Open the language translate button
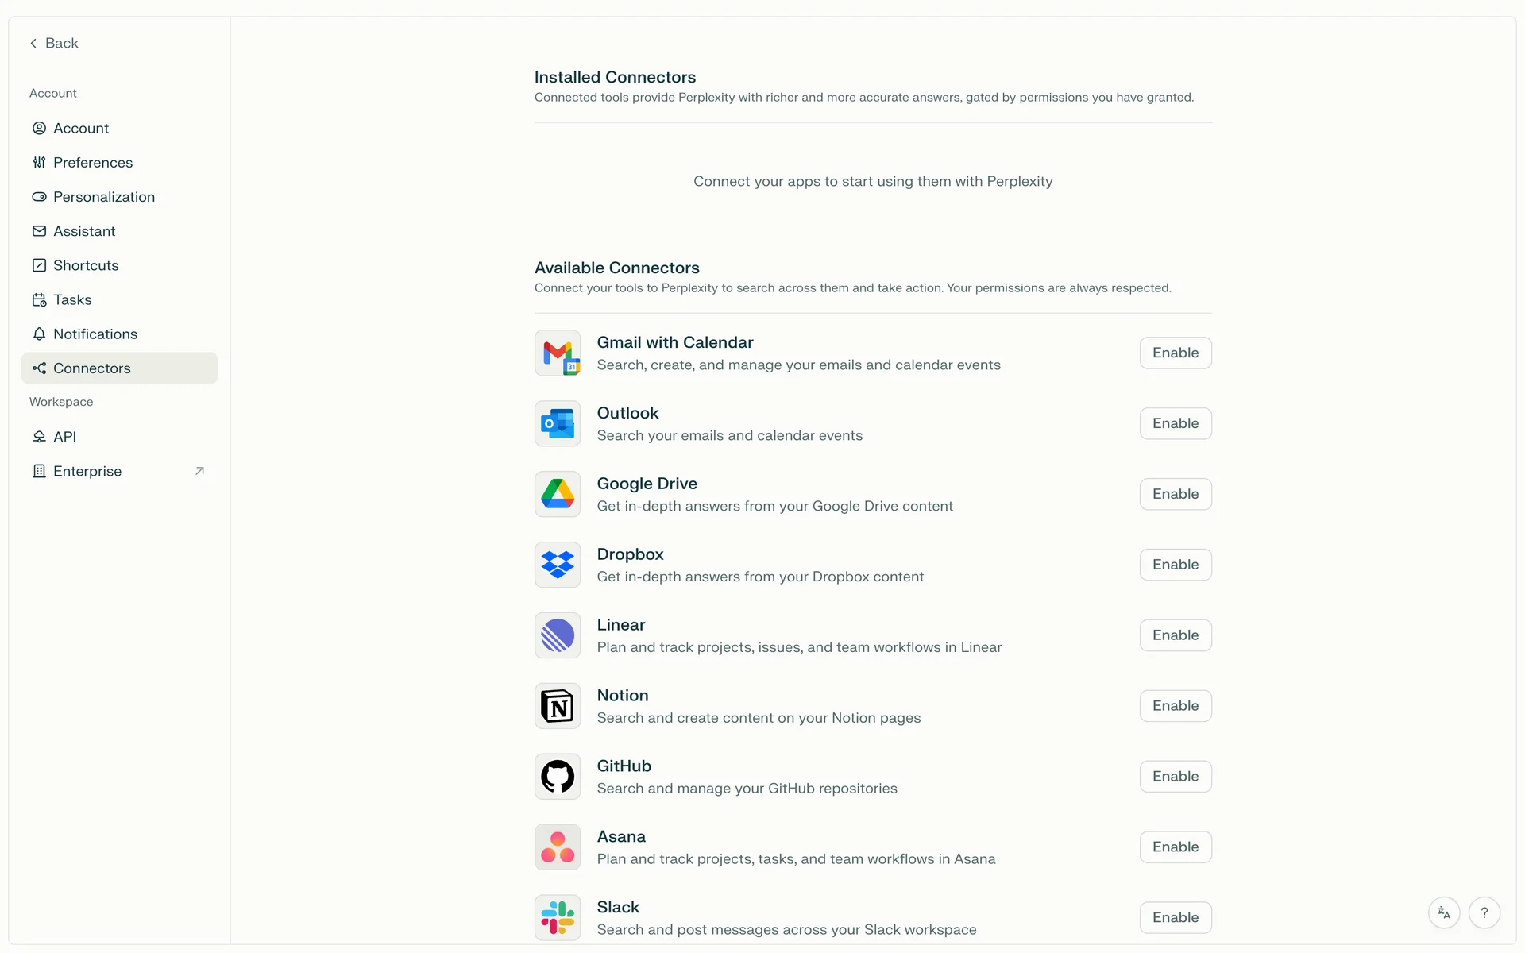Viewport: 1525px width, 953px height. tap(1444, 913)
